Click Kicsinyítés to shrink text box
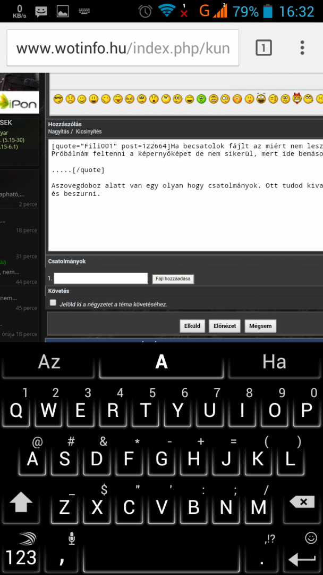This screenshot has width=323, height=575. [x=89, y=132]
